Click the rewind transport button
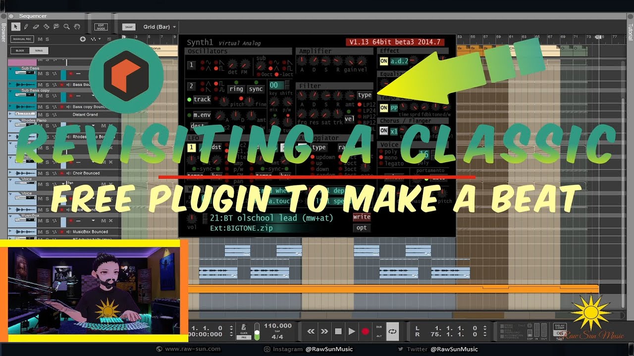The width and height of the screenshot is (634, 356). (311, 331)
